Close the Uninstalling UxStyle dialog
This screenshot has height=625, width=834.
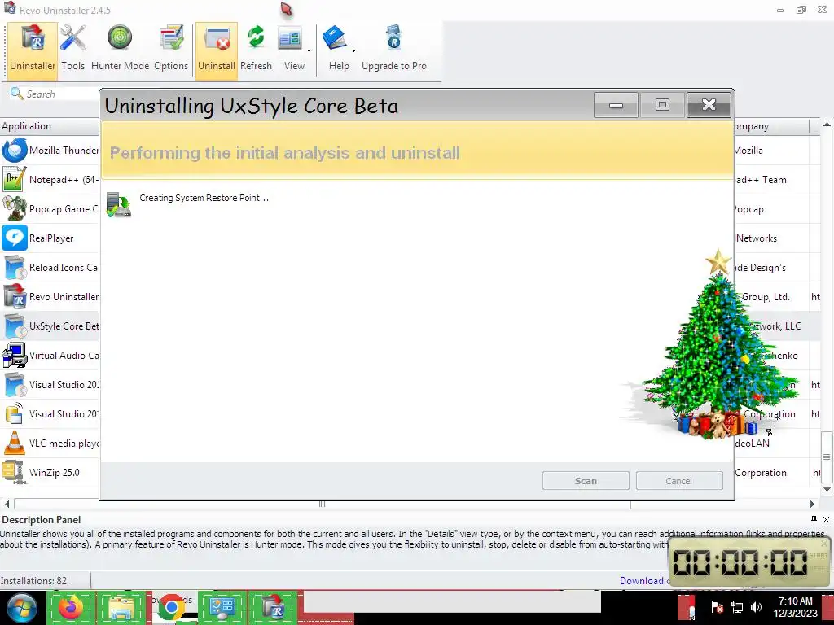pyautogui.click(x=709, y=105)
